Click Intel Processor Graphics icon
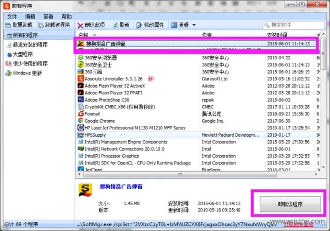This screenshot has width=330, height=231. pyautogui.click(x=81, y=156)
